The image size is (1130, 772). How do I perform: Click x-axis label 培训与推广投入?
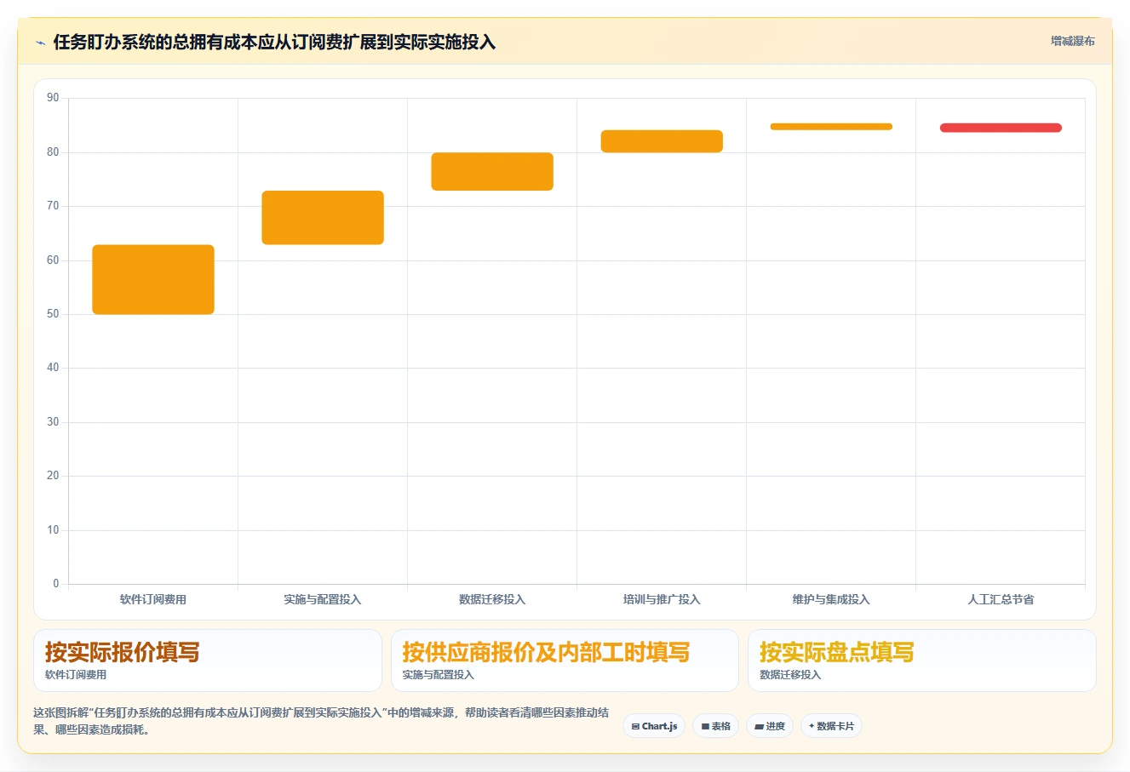point(662,599)
